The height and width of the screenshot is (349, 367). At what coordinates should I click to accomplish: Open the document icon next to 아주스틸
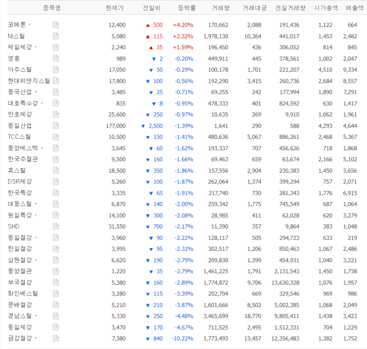point(56,70)
